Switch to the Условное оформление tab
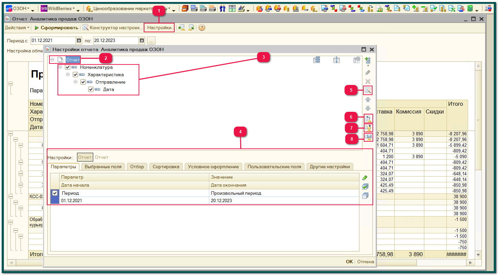Viewport: 499px width, 276px height. (x=213, y=167)
